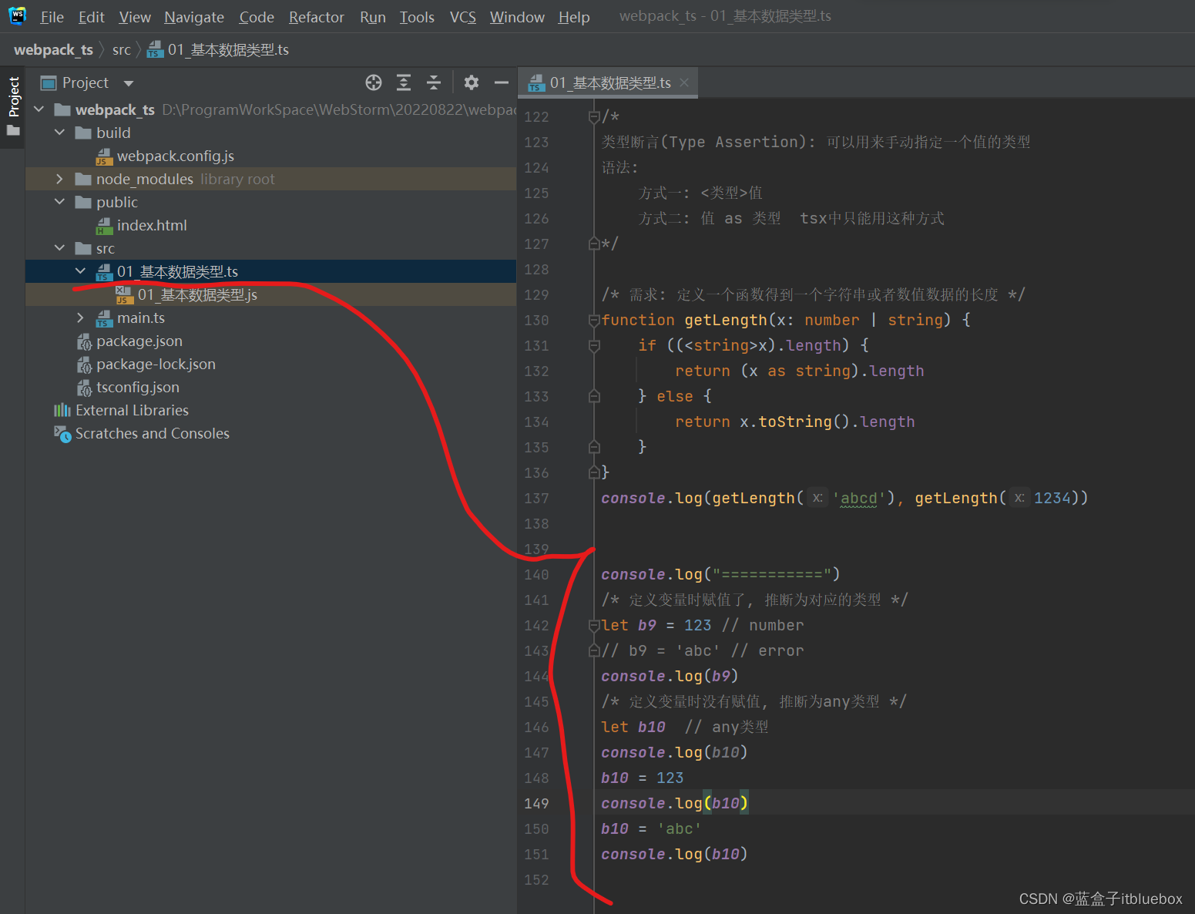This screenshot has width=1195, height=914.
Task: Click the tsconfig.json file icon
Action: [x=84, y=388]
